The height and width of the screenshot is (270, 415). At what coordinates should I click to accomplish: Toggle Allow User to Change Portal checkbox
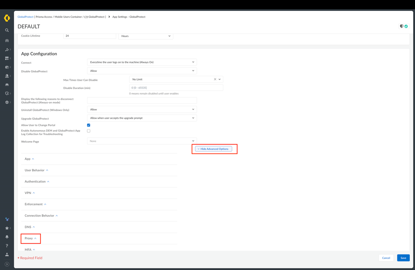click(x=89, y=125)
